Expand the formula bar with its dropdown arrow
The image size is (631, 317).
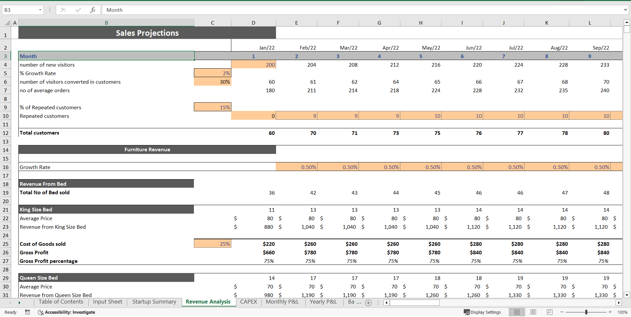[x=626, y=10]
